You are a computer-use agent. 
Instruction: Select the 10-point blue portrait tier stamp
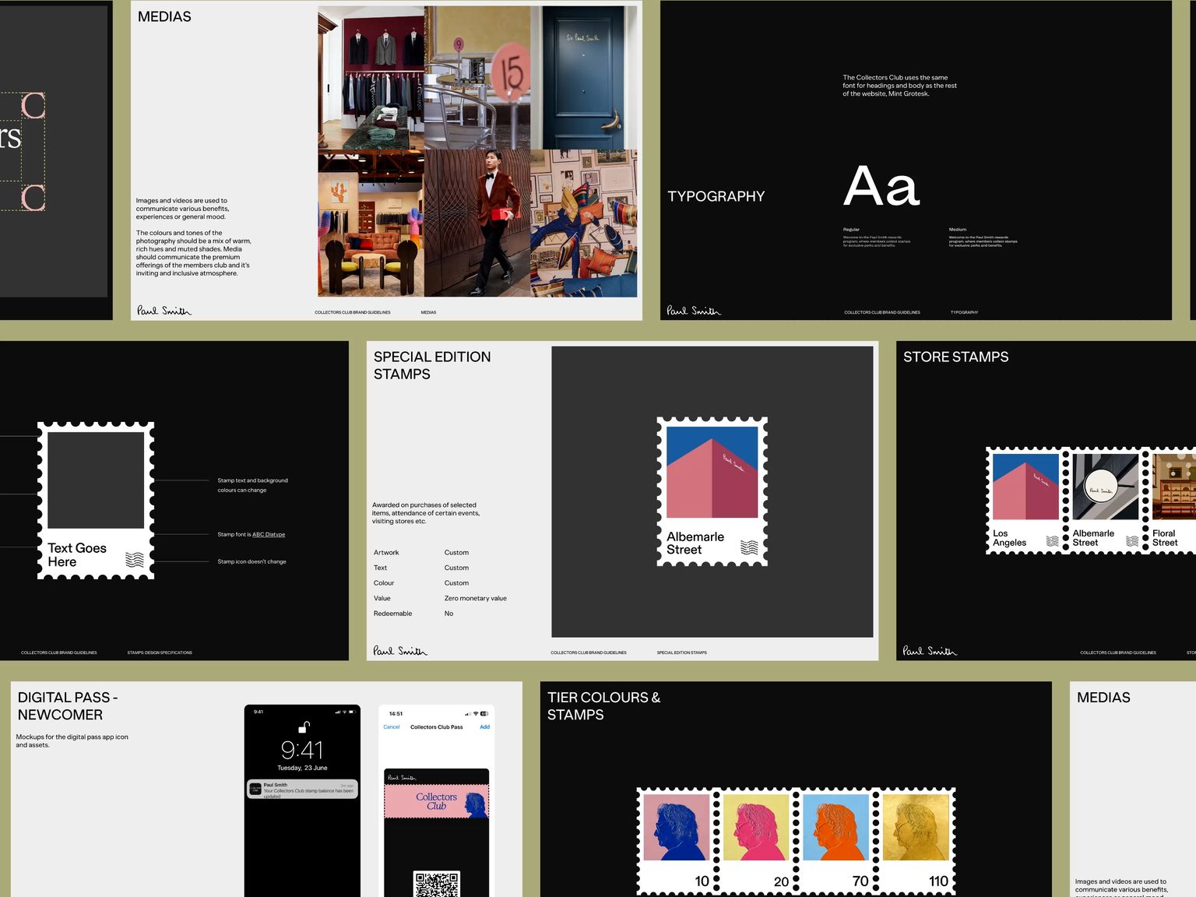(x=677, y=840)
